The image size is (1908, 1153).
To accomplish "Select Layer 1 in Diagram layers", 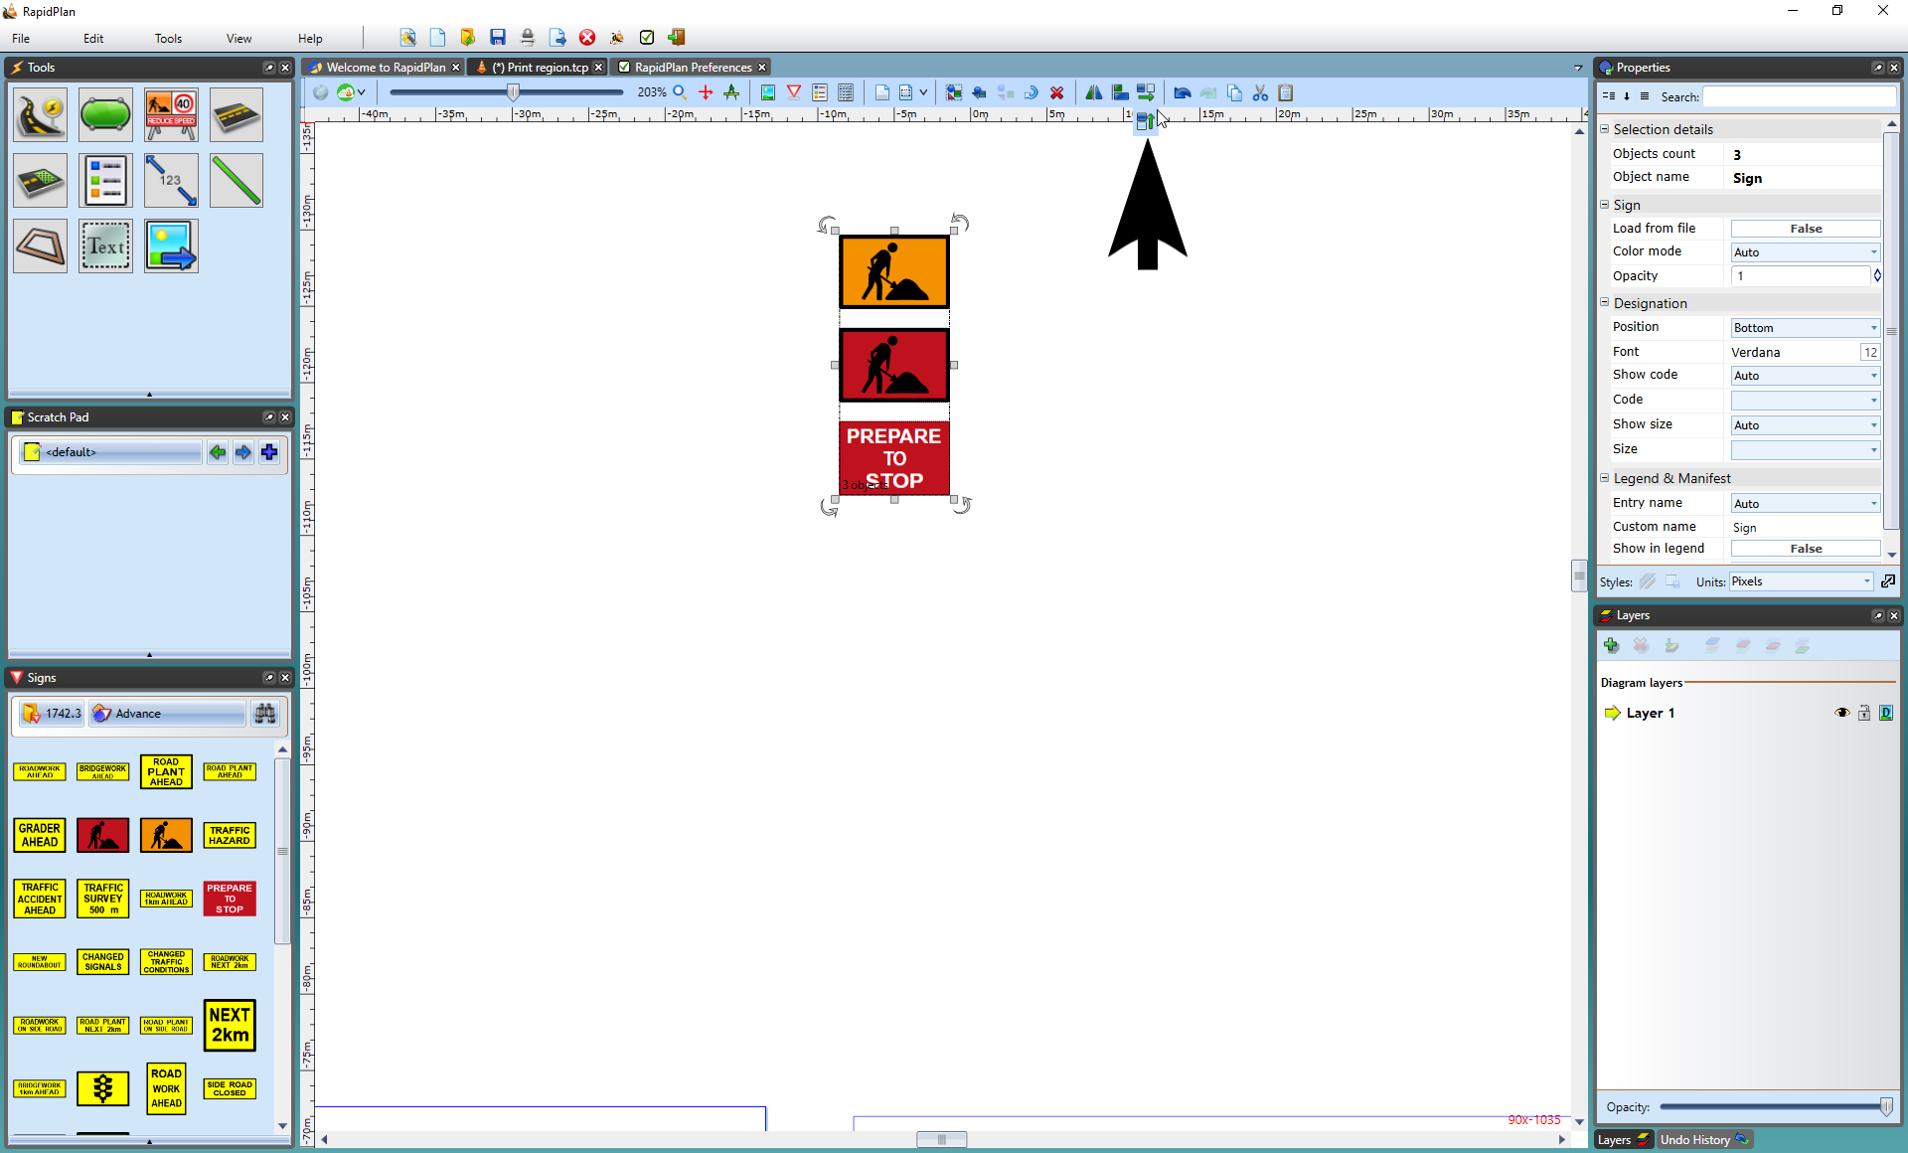I will [1650, 713].
